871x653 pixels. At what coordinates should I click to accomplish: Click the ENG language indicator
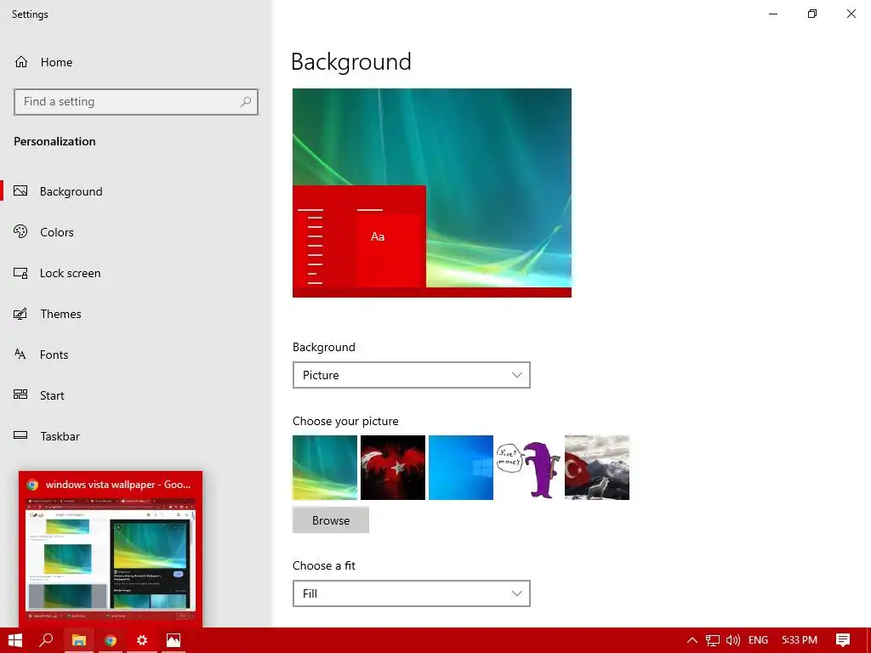coord(758,640)
